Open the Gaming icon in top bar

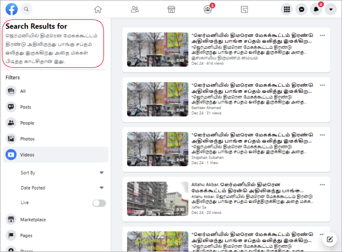pyautogui.click(x=244, y=9)
